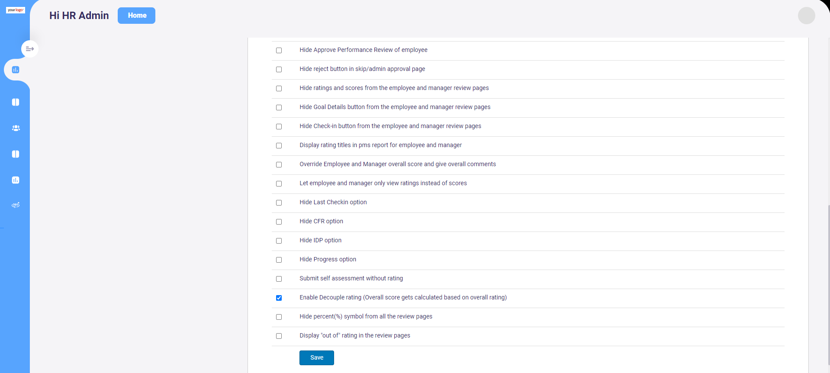Check Hide ratings and scores from review pages
Viewport: 830px width, 373px height.
(x=279, y=89)
